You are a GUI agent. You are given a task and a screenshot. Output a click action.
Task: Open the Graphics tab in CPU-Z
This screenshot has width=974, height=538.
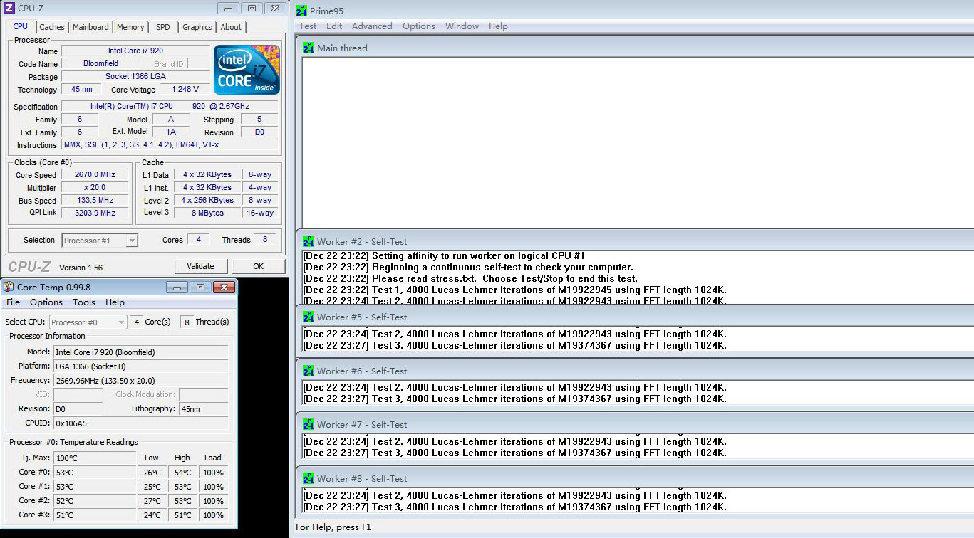tap(197, 27)
